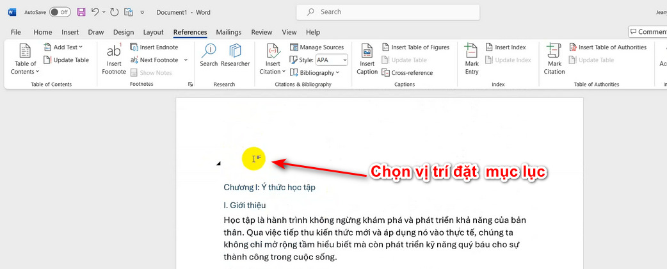Image resolution: width=667 pixels, height=269 pixels.
Task: Open the Help tab
Action: coord(313,33)
